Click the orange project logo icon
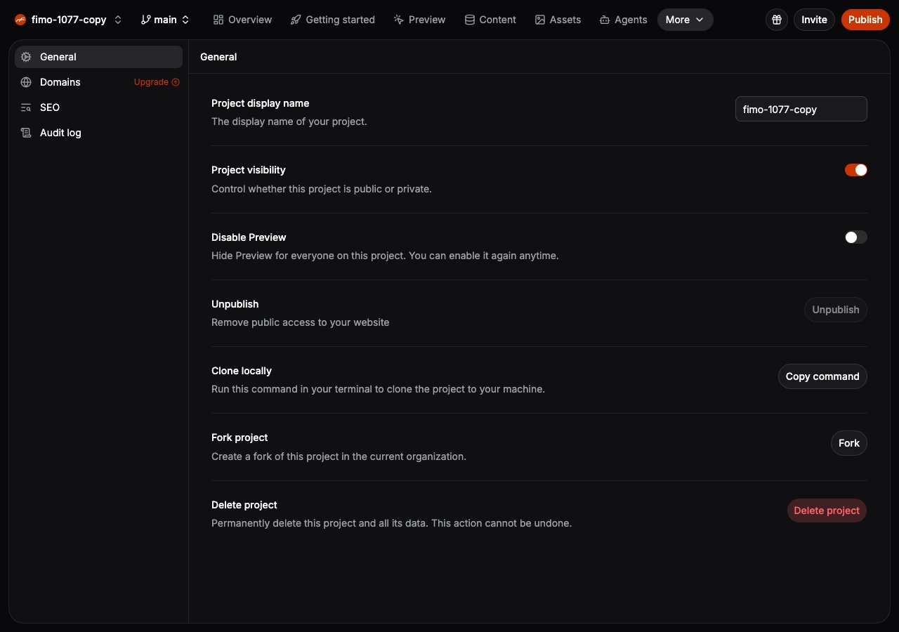Image resolution: width=899 pixels, height=632 pixels. pos(20,20)
